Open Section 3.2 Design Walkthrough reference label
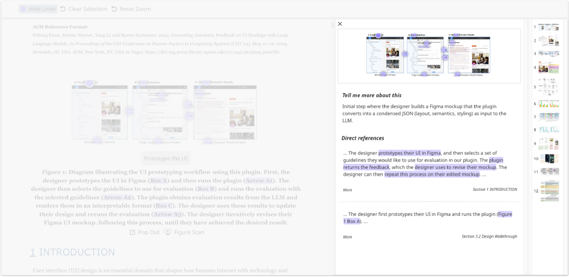 (x=489, y=236)
